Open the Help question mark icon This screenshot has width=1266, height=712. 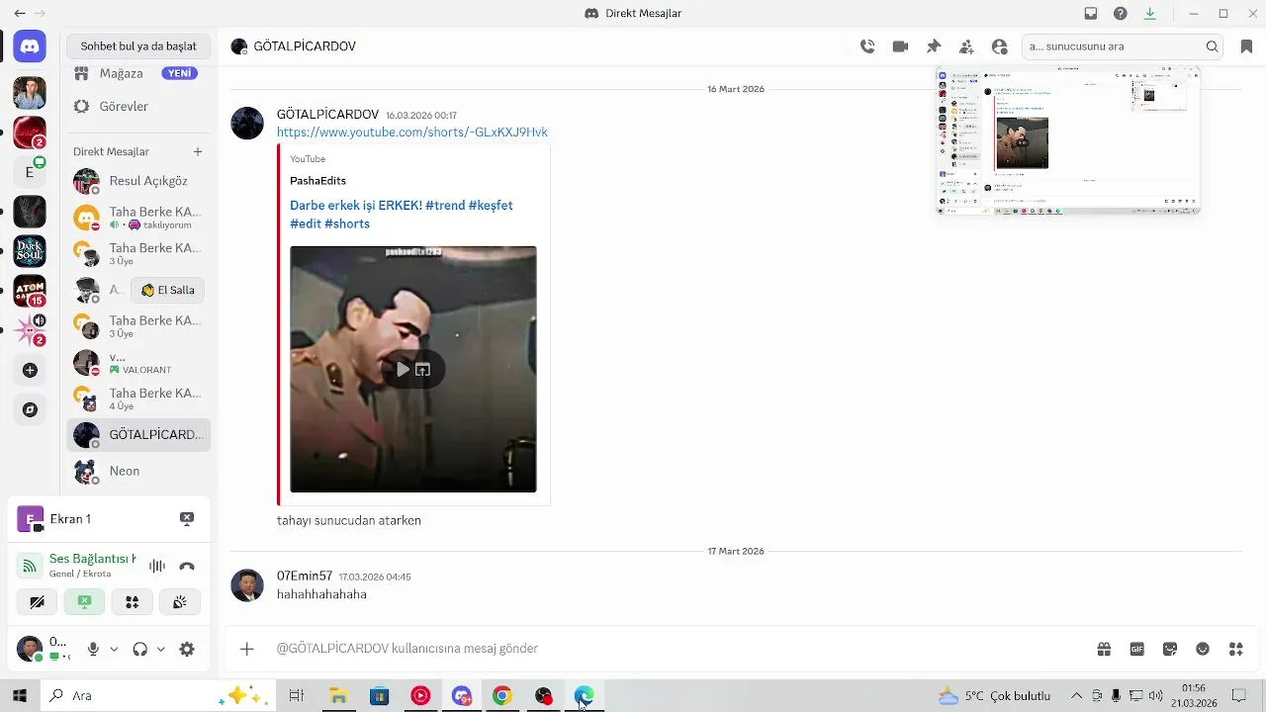point(1121,14)
